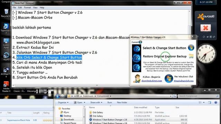The image size is (221, 124).
Task: Open the Notepad View menu
Action: tap(35, 8)
